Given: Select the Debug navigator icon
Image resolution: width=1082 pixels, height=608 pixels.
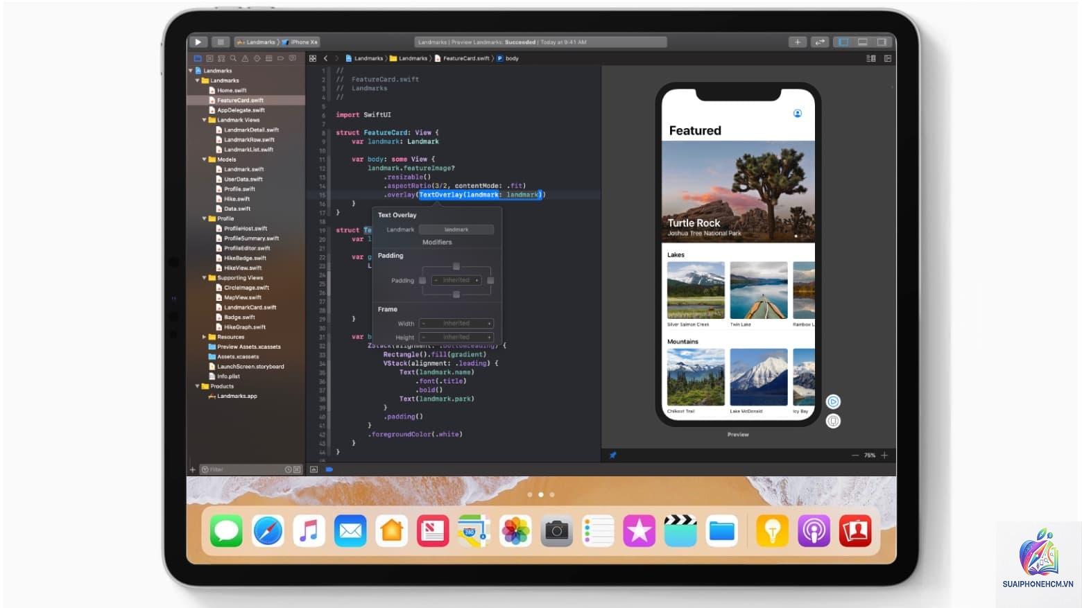Looking at the screenshot, I should [x=268, y=59].
